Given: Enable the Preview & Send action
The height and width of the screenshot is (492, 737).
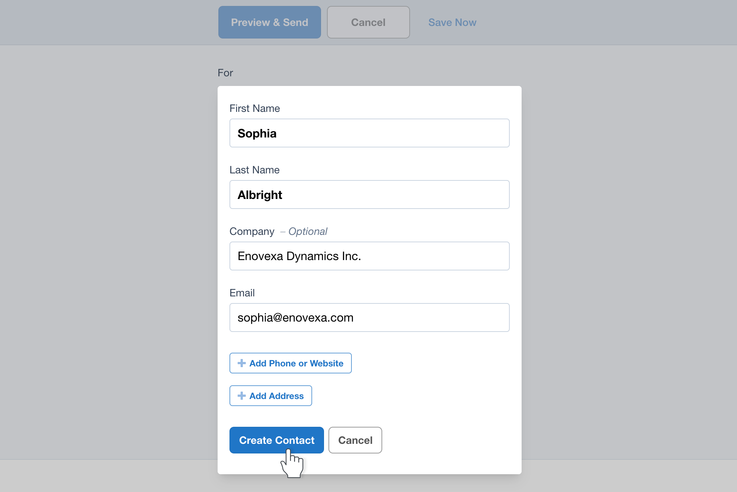Looking at the screenshot, I should pyautogui.click(x=269, y=23).
